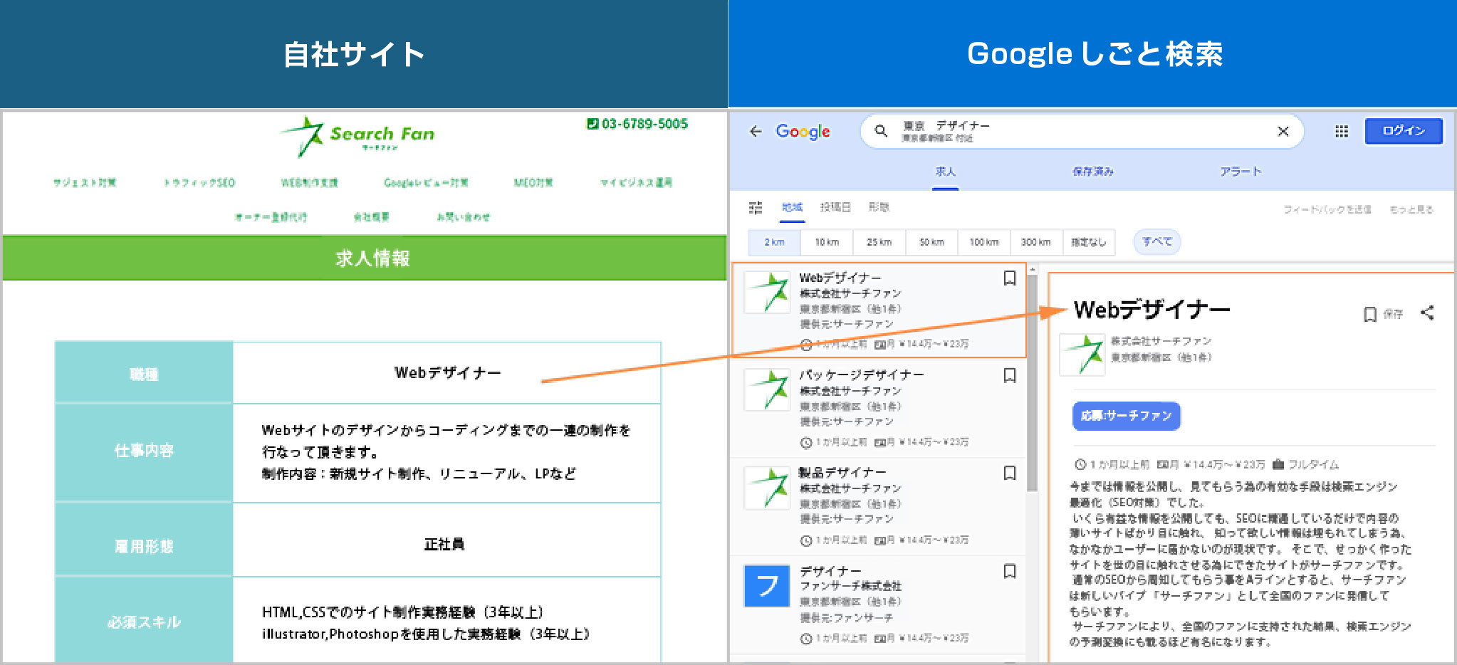Click the back arrow beside Google logo

coord(756,131)
